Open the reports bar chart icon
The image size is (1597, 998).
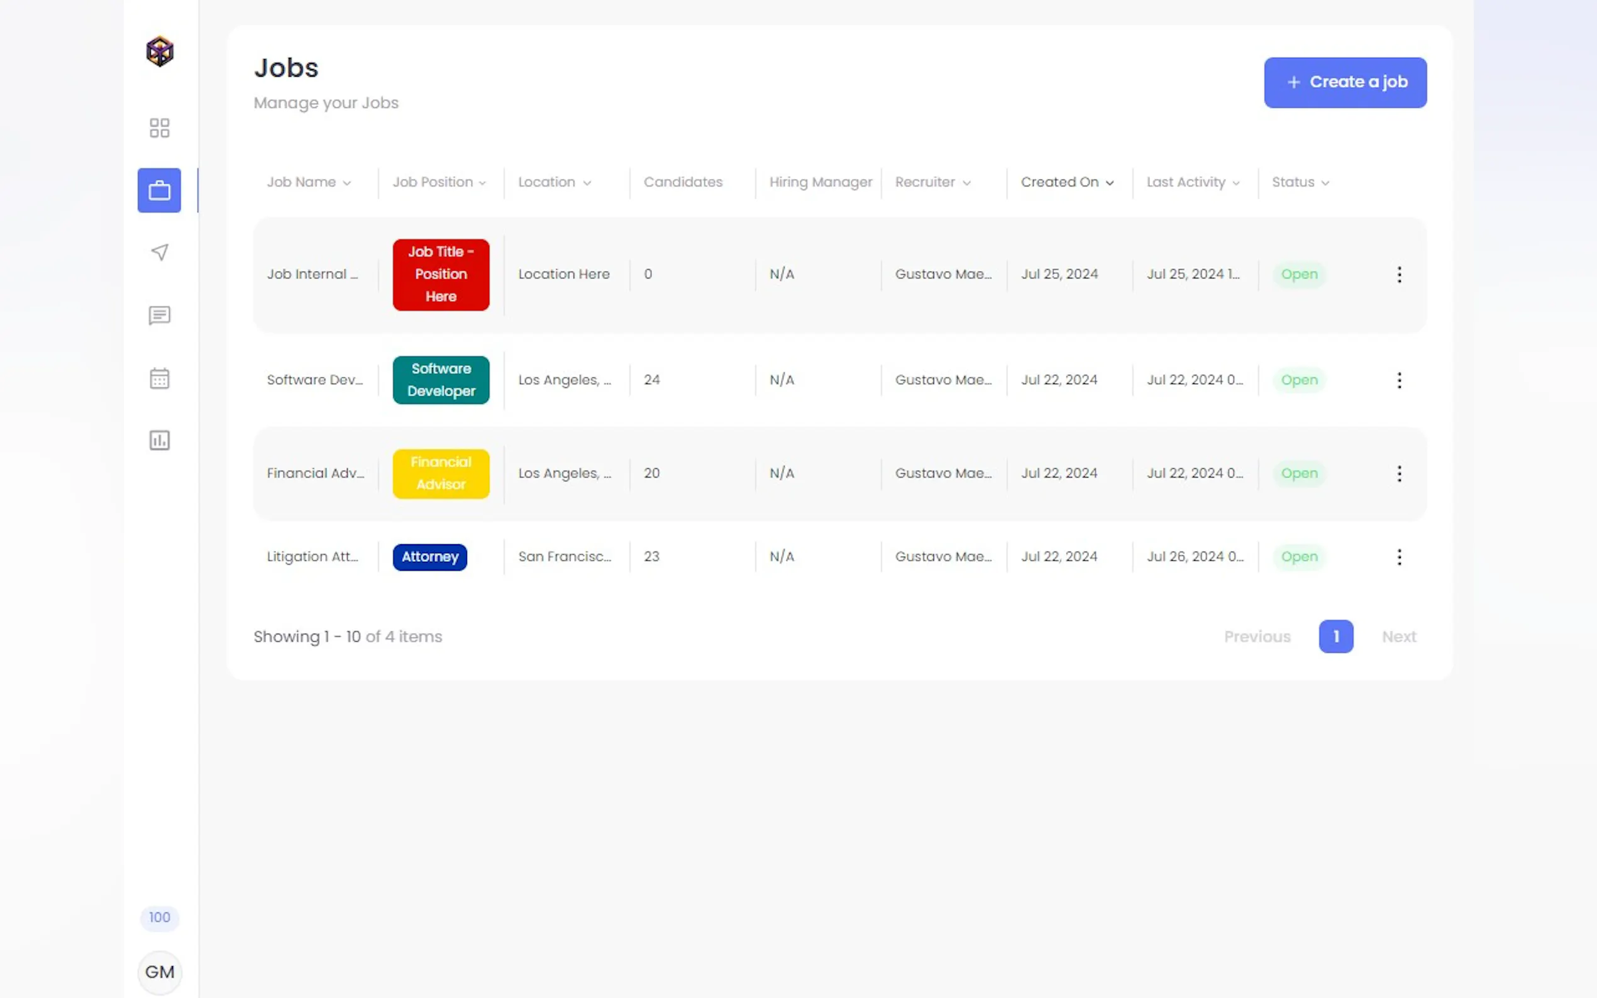(x=159, y=441)
